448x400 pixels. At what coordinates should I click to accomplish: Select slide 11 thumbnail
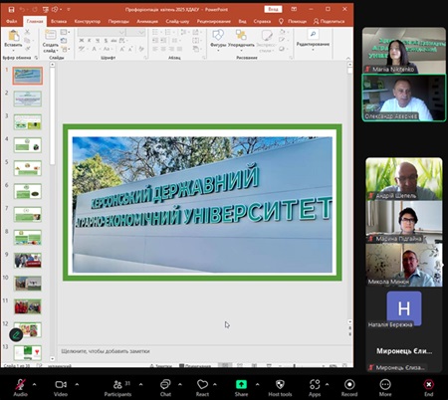click(28, 306)
